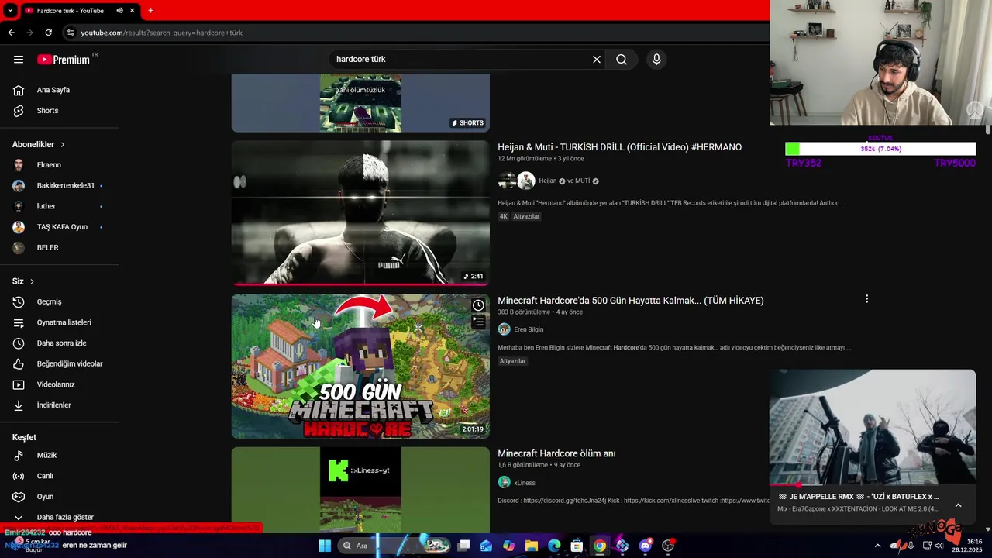Open Daha sonra izle list

60,343
